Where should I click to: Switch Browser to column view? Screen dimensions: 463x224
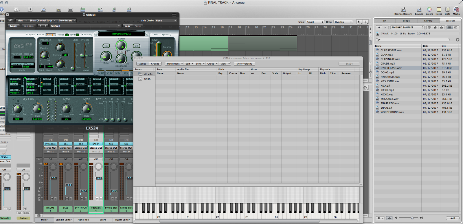coord(455,27)
